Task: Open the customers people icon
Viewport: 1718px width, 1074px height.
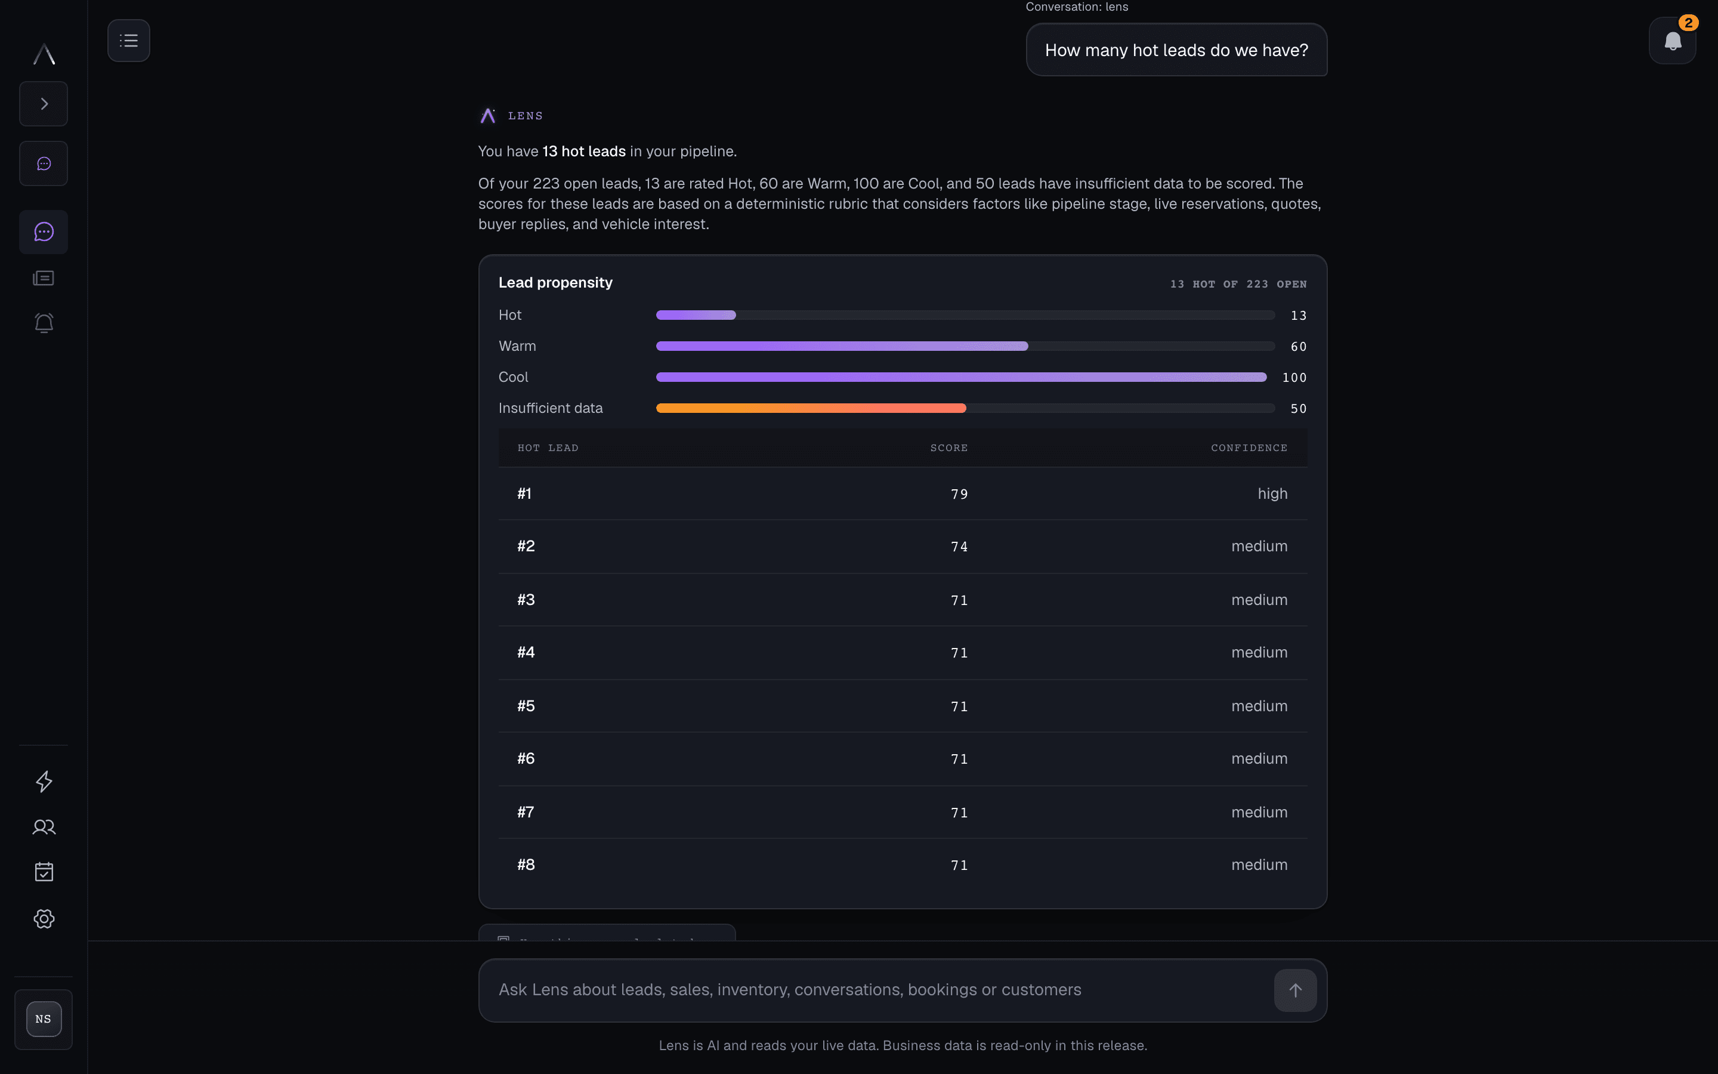Action: point(44,827)
